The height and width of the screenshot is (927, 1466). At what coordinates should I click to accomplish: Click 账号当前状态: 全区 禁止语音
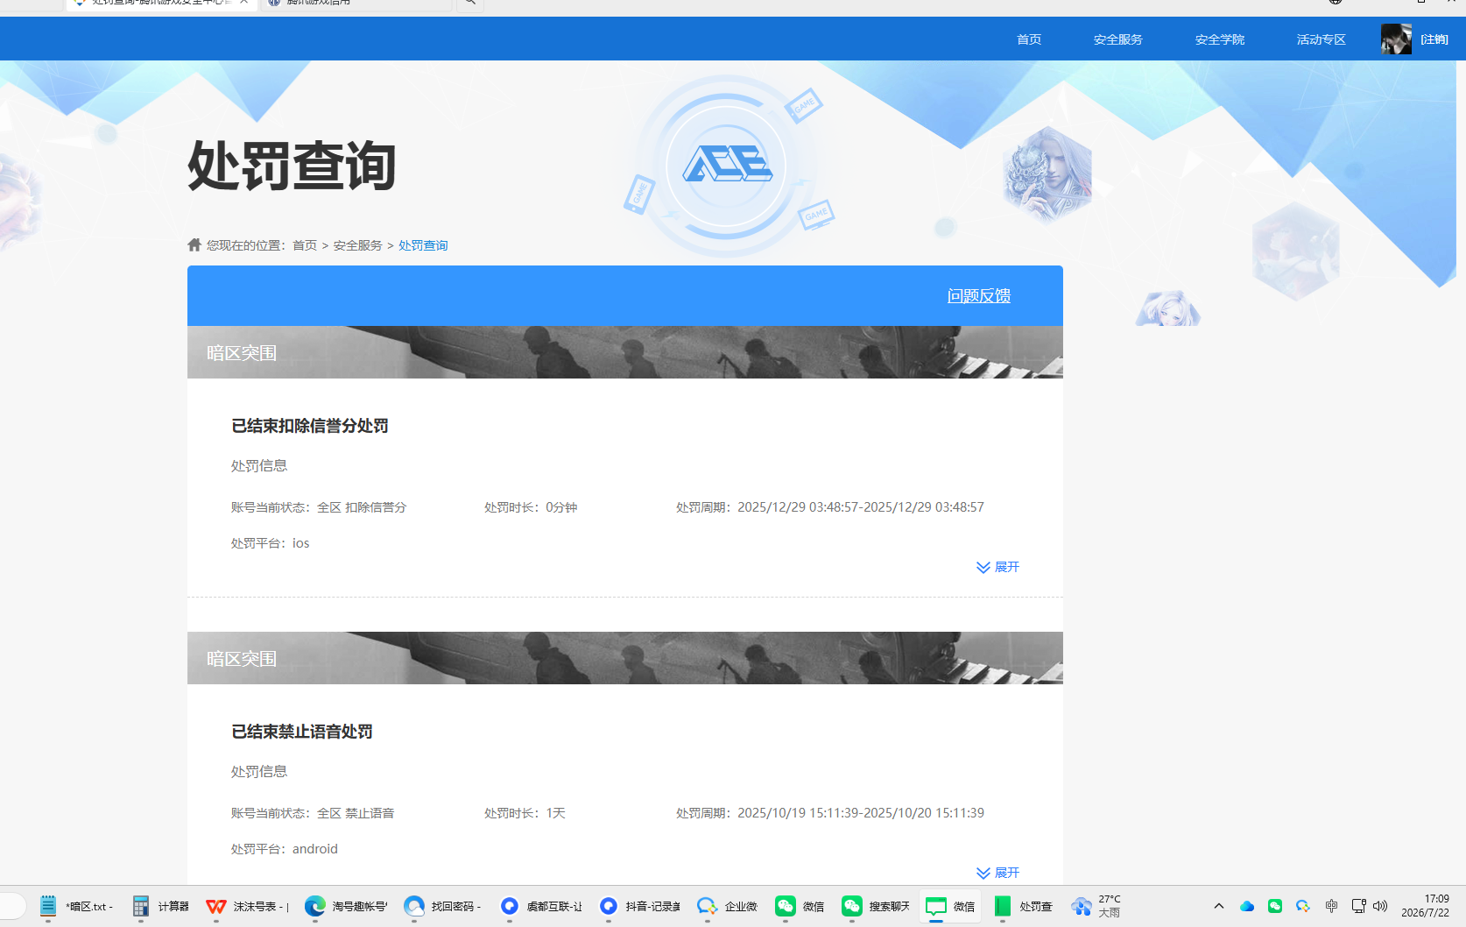point(313,813)
